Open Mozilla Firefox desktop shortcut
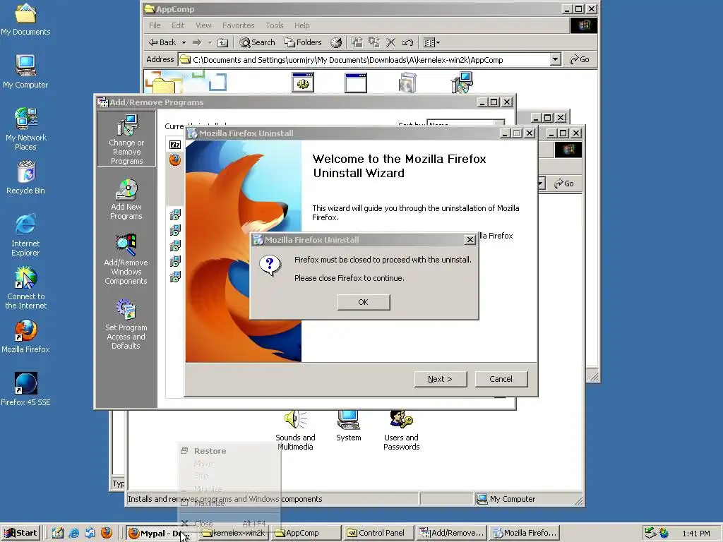Image resolution: width=723 pixels, height=542 pixels. coord(25,337)
